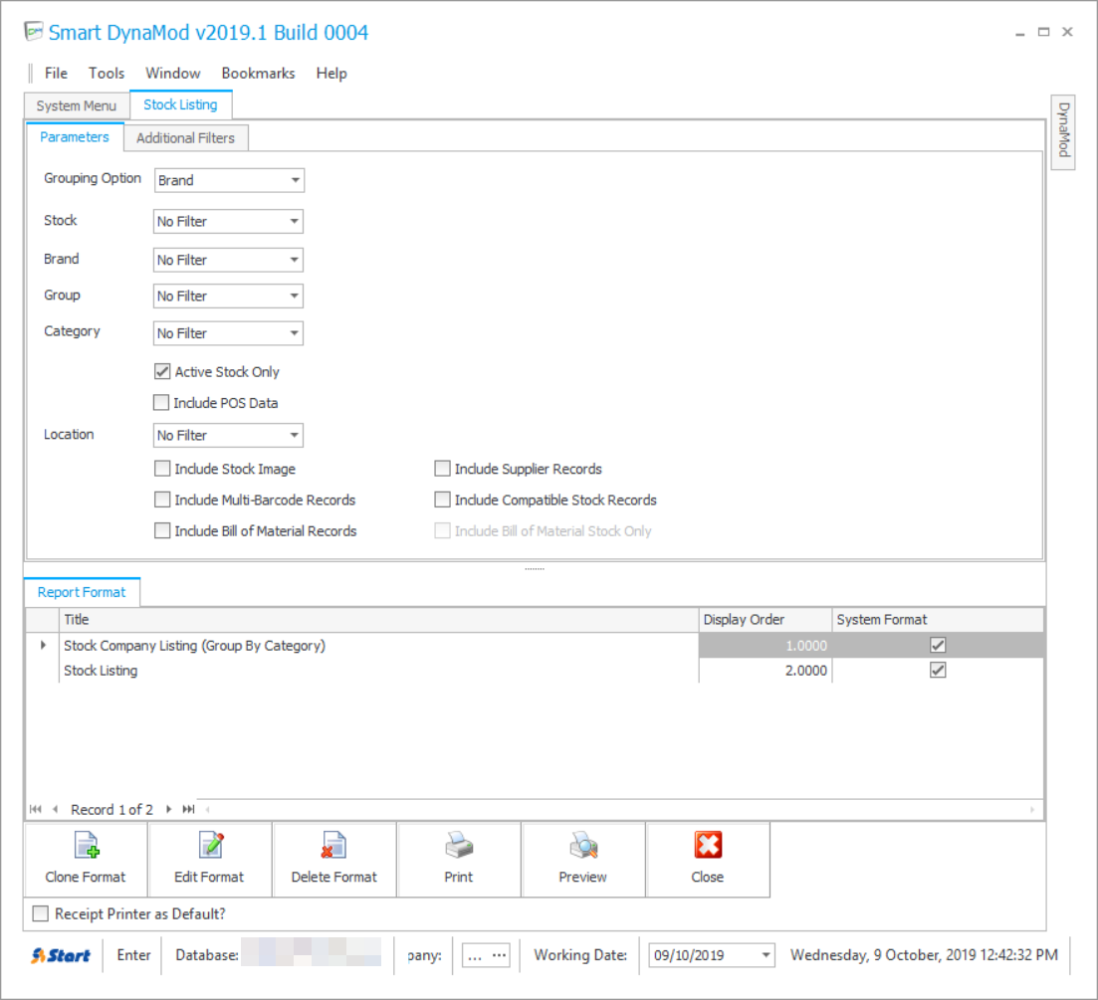The height and width of the screenshot is (1000, 1098).
Task: Click Display Order cell 2.0000
Action: click(766, 671)
